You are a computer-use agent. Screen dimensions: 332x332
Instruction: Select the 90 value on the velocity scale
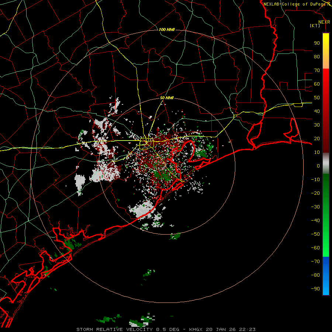(x=317, y=43)
